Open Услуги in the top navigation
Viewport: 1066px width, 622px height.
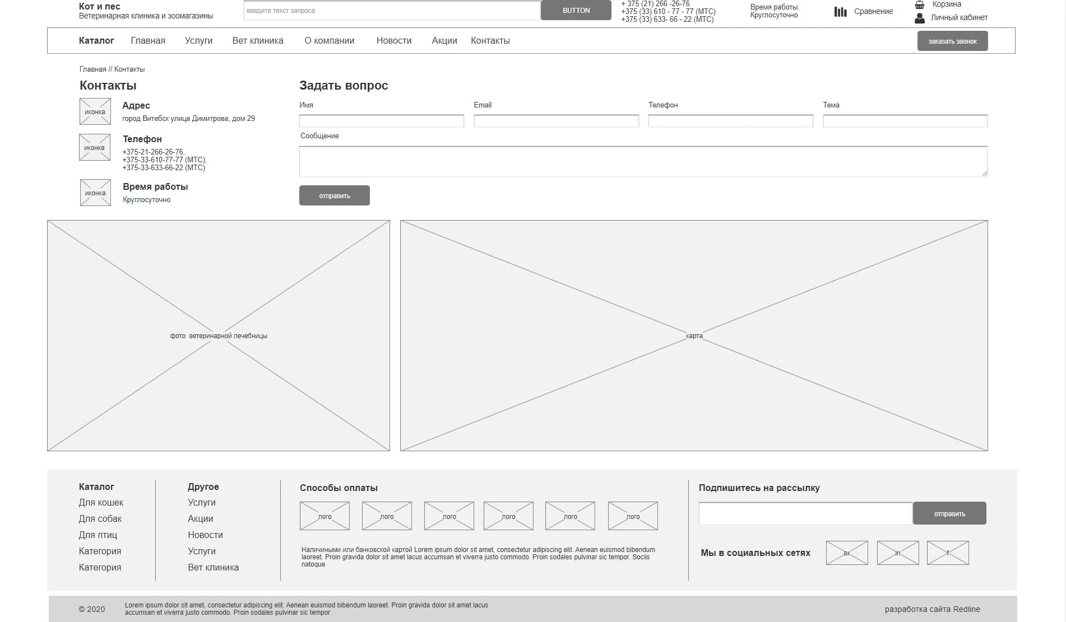click(199, 40)
